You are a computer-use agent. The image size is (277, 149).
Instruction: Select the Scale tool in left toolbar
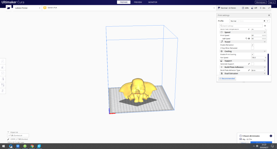pyautogui.click(x=3, y=67)
